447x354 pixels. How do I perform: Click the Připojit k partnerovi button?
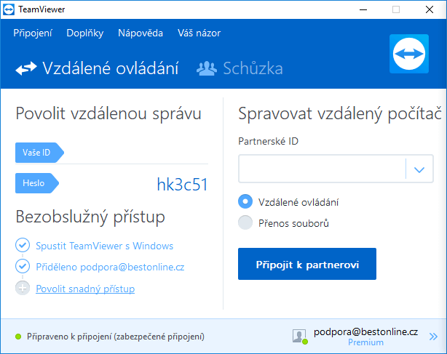point(307,264)
